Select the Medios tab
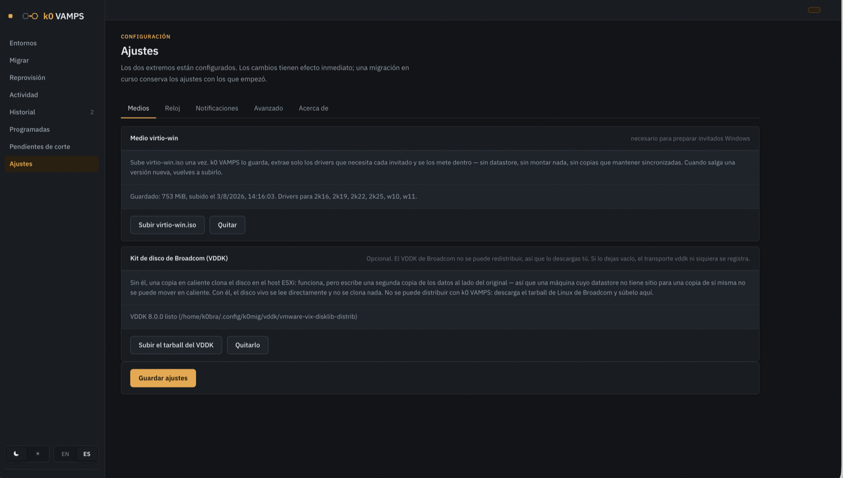This screenshot has height=478, width=843. pos(139,108)
